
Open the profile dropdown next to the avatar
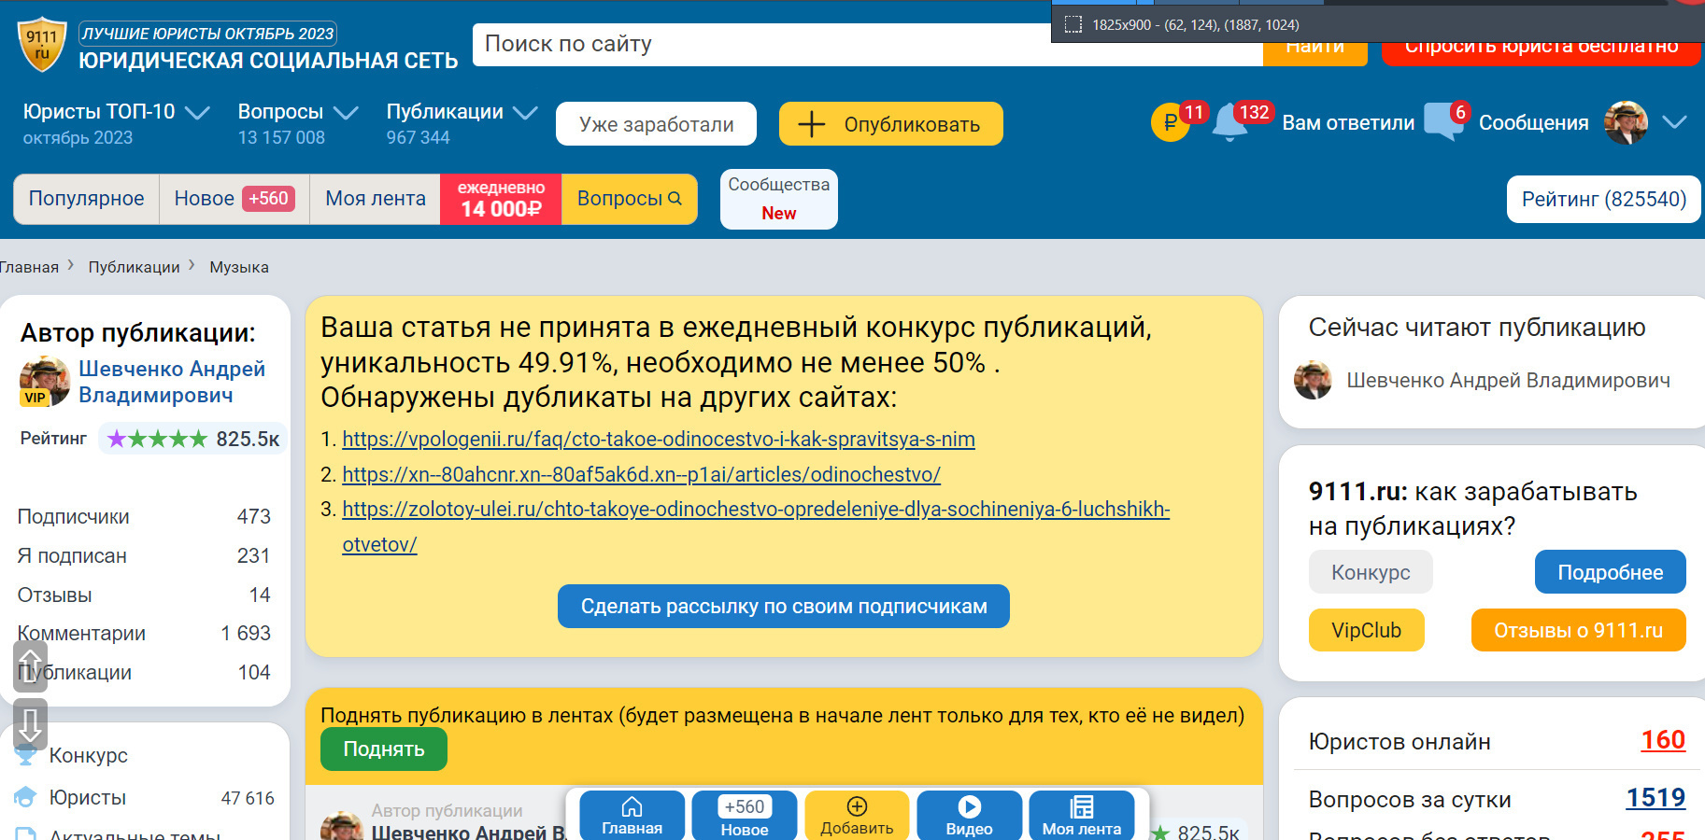1672,122
